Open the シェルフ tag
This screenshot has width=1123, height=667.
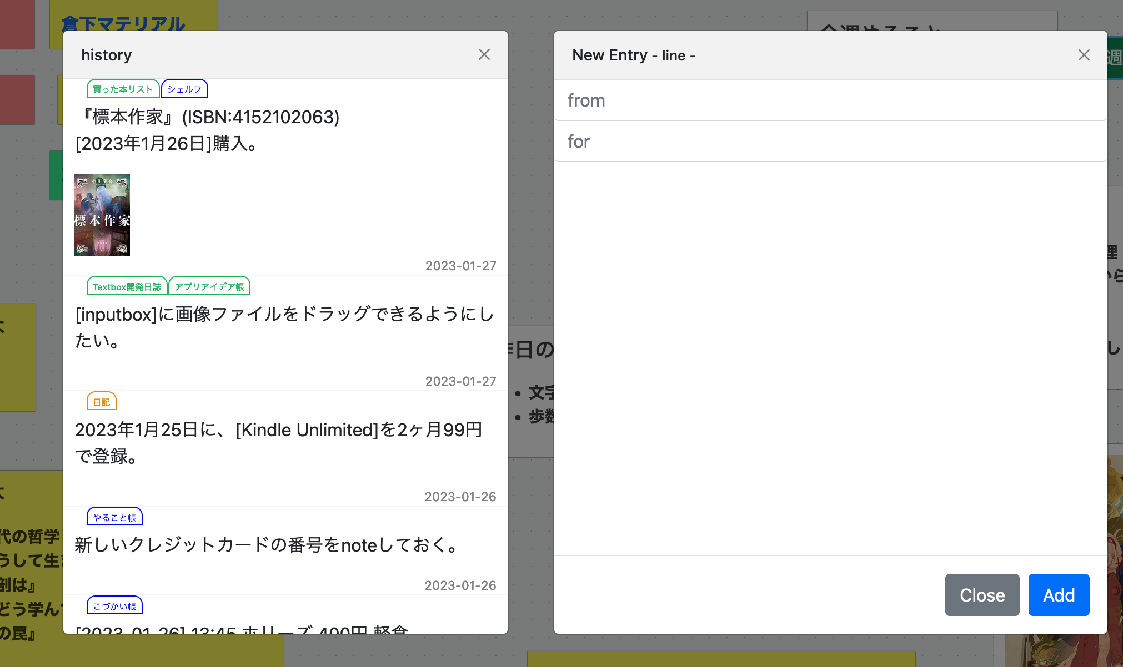184,88
